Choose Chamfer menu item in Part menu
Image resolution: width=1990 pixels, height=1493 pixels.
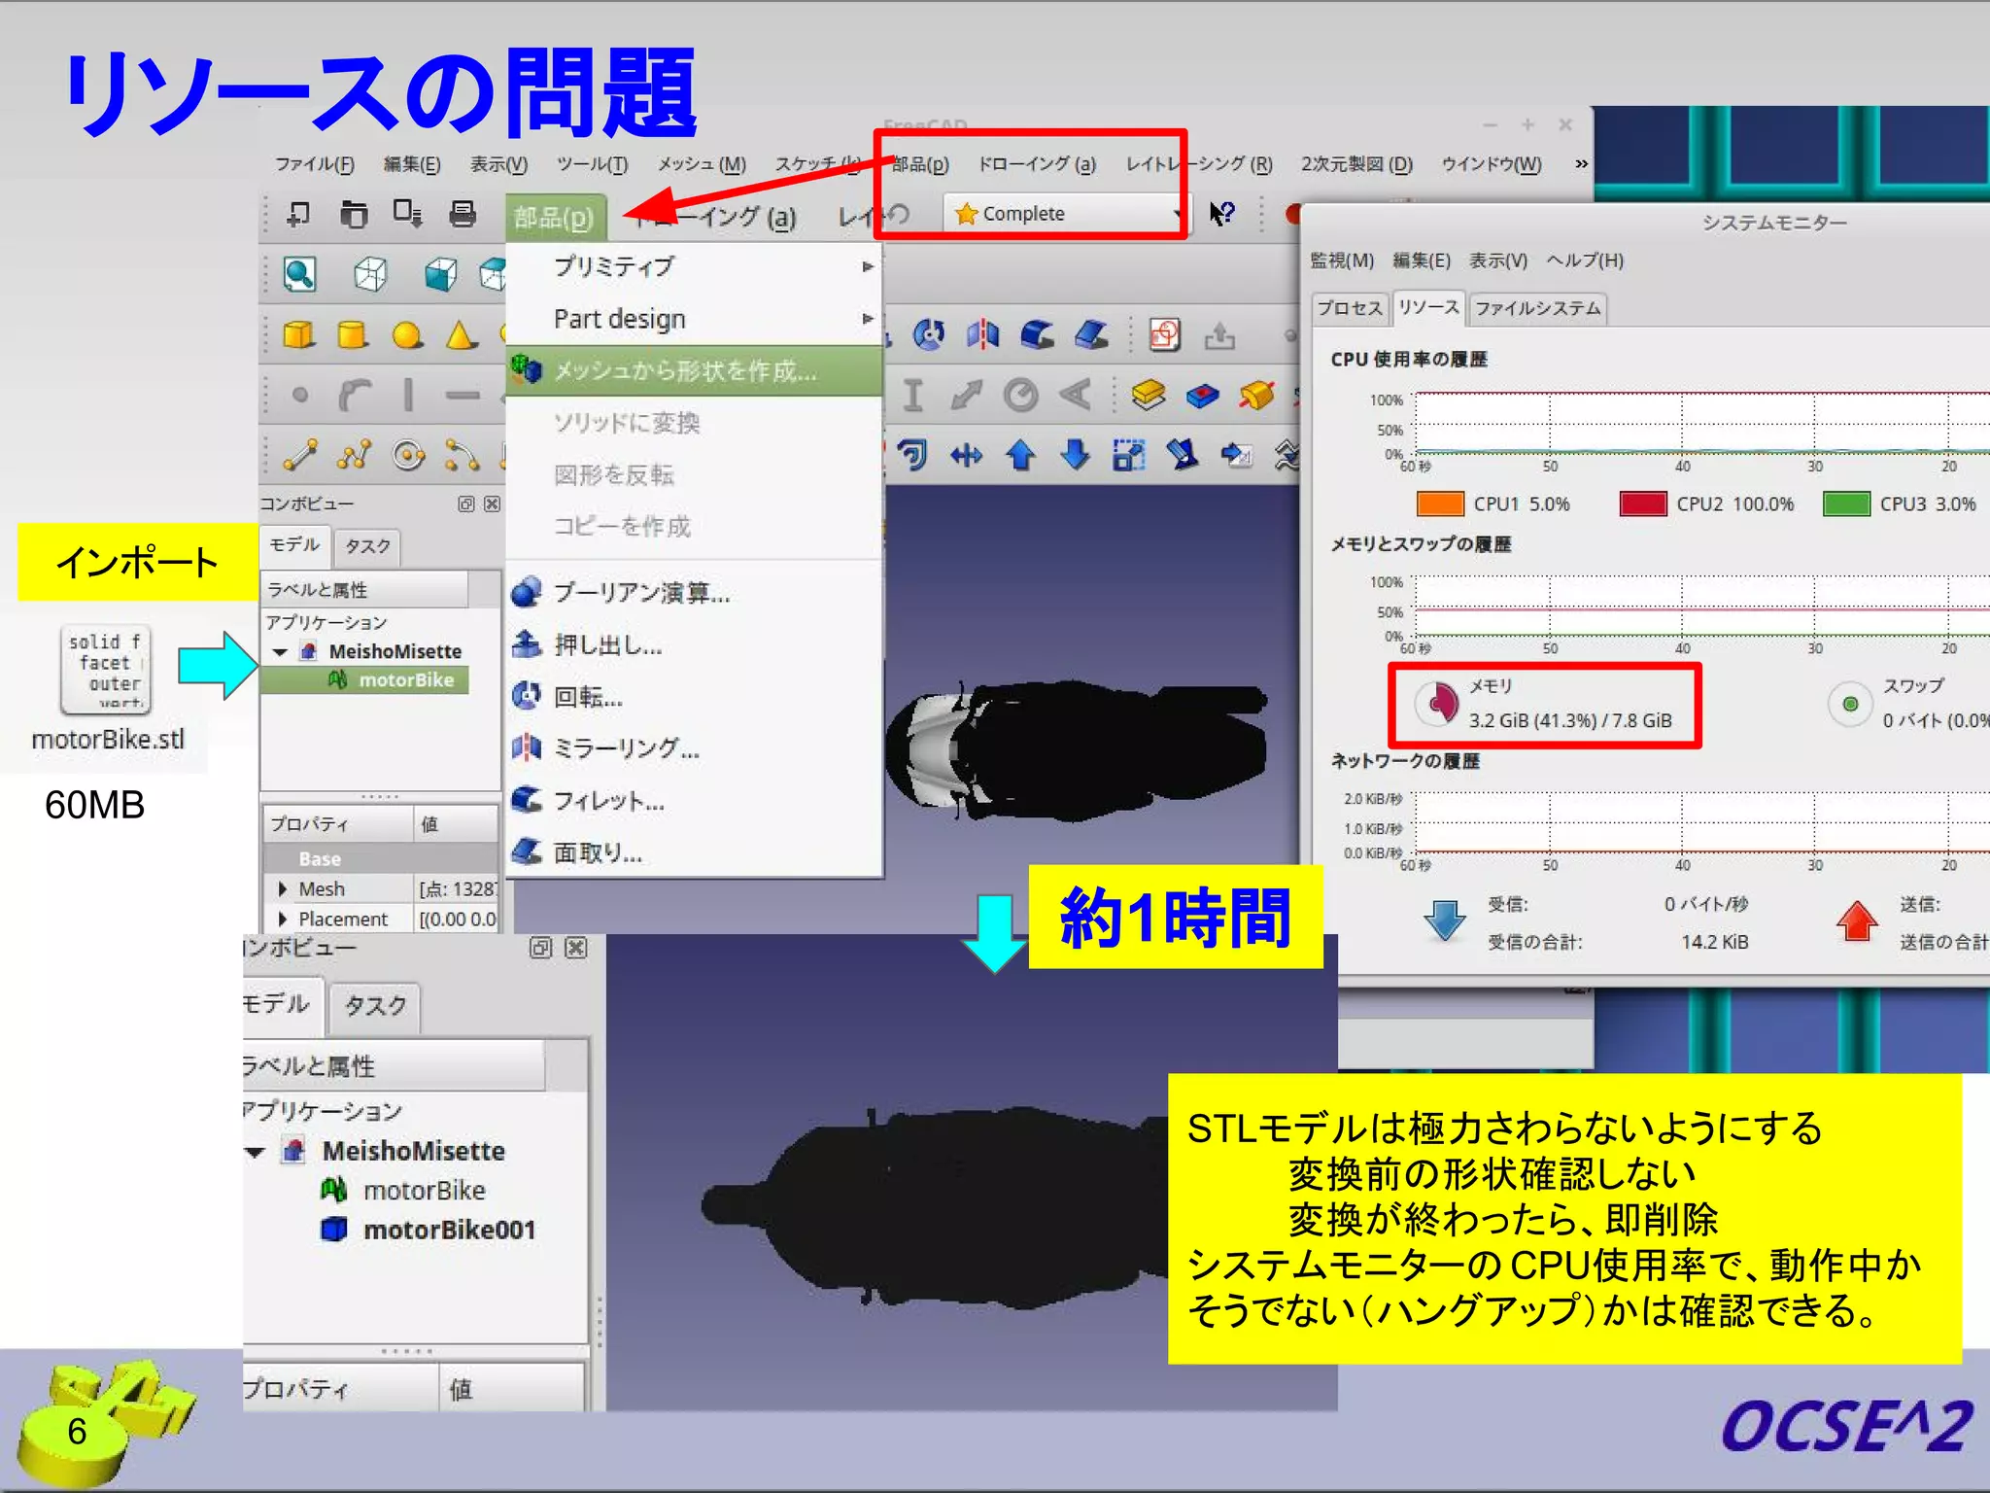(694, 852)
